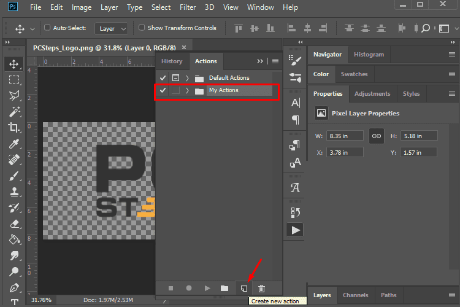The height and width of the screenshot is (307, 460).
Task: Open the Filter menu
Action: pos(188,7)
